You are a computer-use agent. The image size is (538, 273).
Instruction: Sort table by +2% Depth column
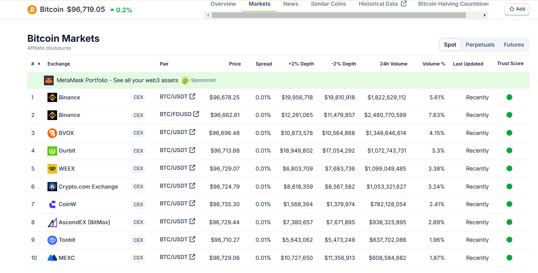point(301,64)
